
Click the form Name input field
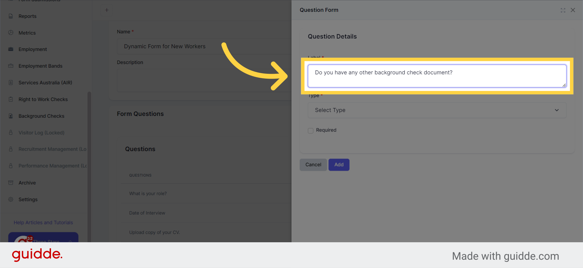click(x=204, y=46)
